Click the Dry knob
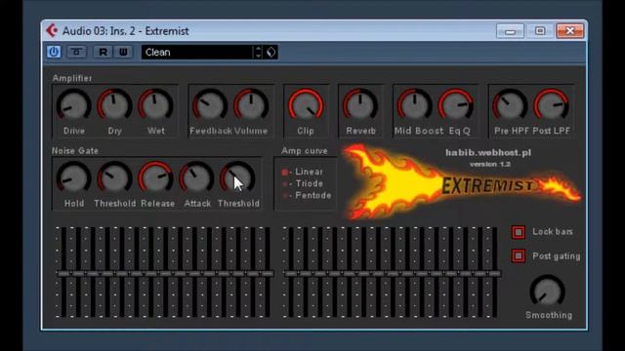 click(x=115, y=105)
